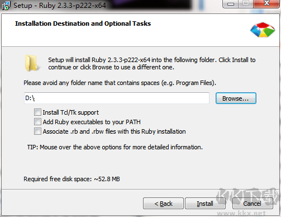Cancel the Ruby setup

253,204
